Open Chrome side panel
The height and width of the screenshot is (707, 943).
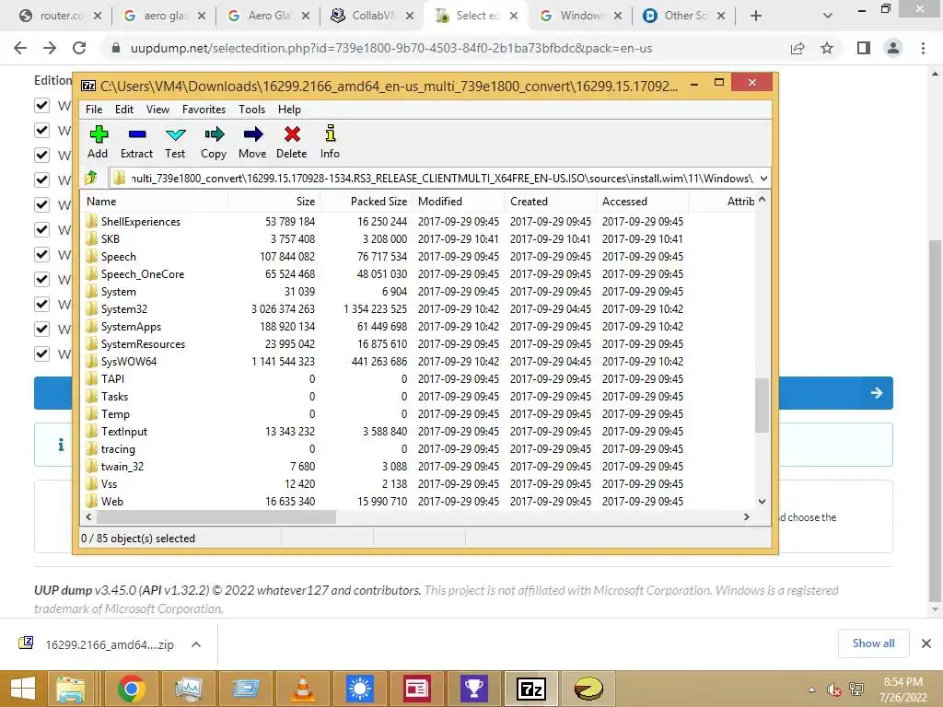(864, 48)
